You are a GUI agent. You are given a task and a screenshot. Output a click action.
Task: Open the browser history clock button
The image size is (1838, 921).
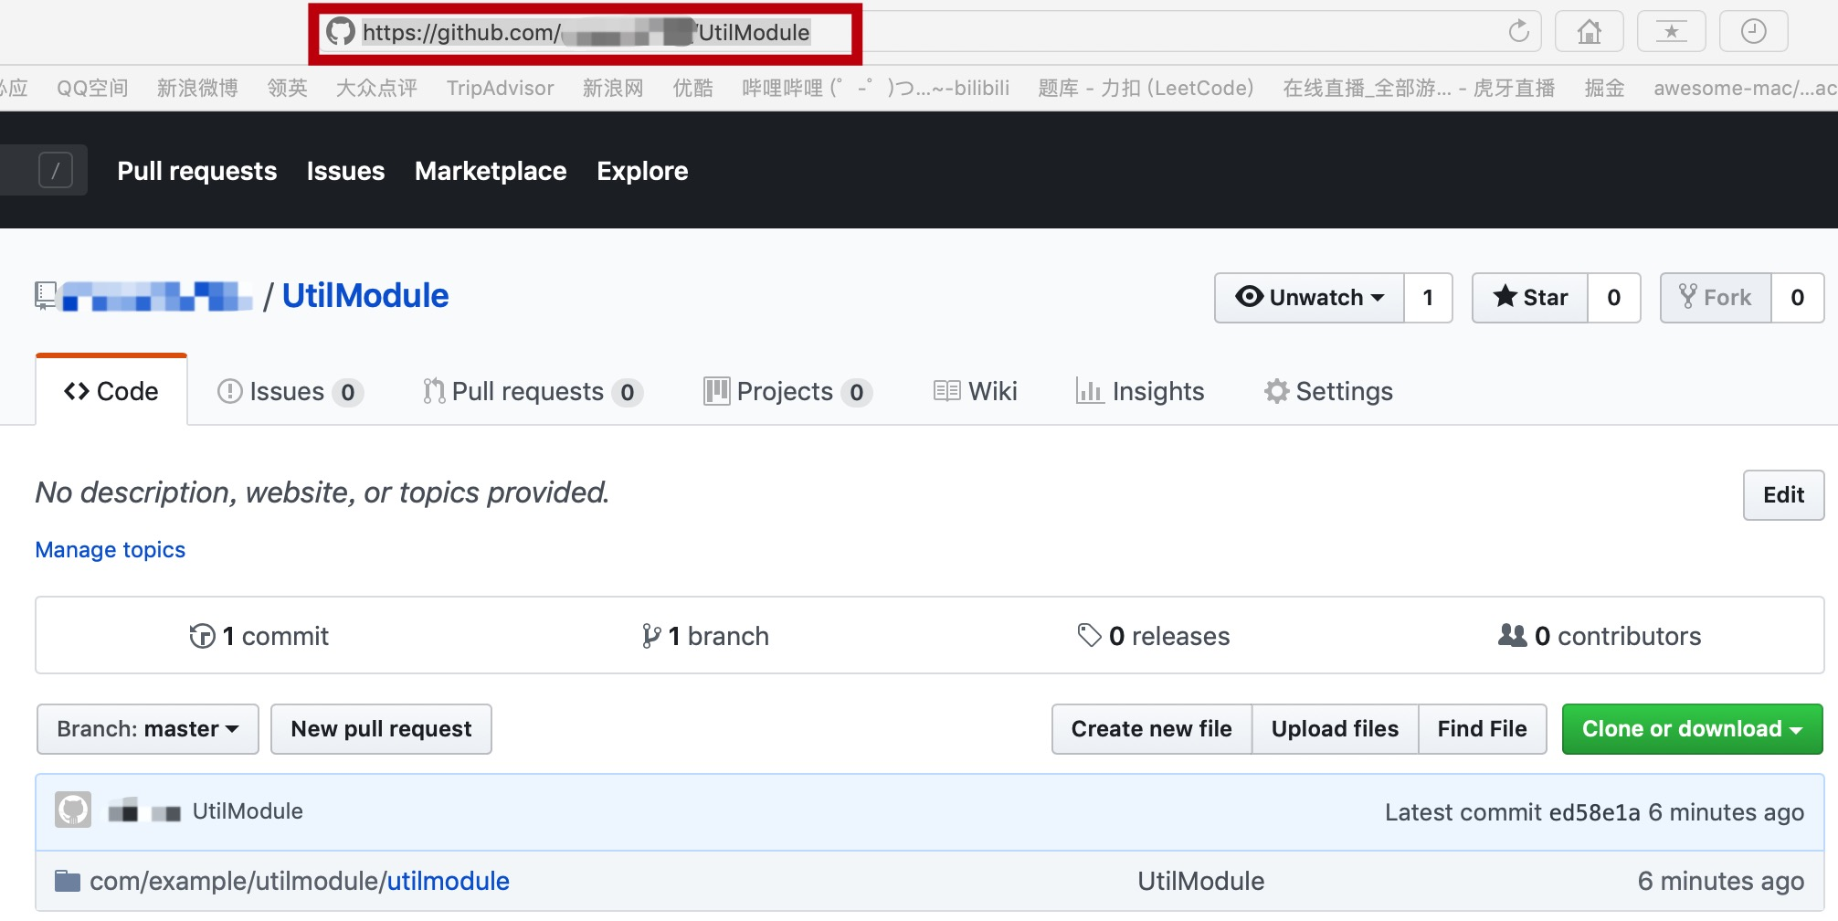(x=1753, y=32)
